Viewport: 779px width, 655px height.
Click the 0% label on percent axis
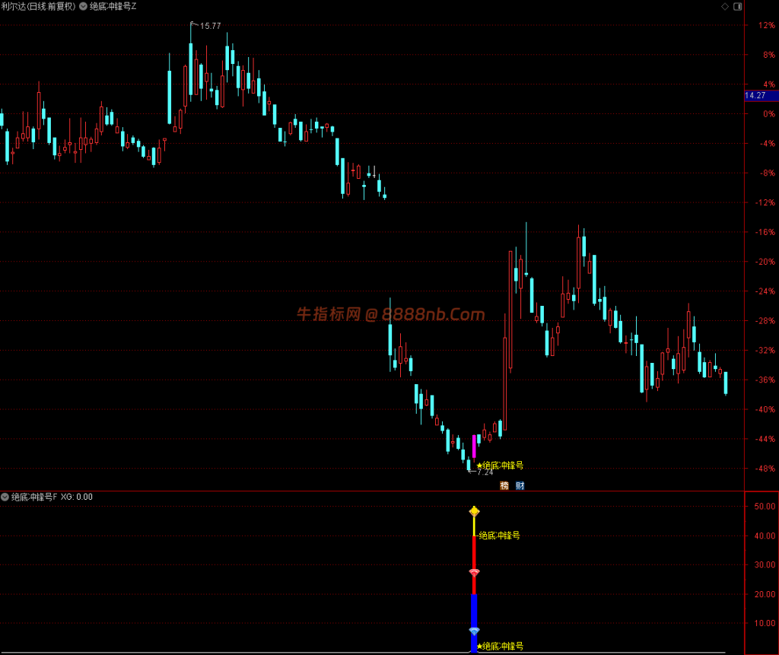(768, 114)
